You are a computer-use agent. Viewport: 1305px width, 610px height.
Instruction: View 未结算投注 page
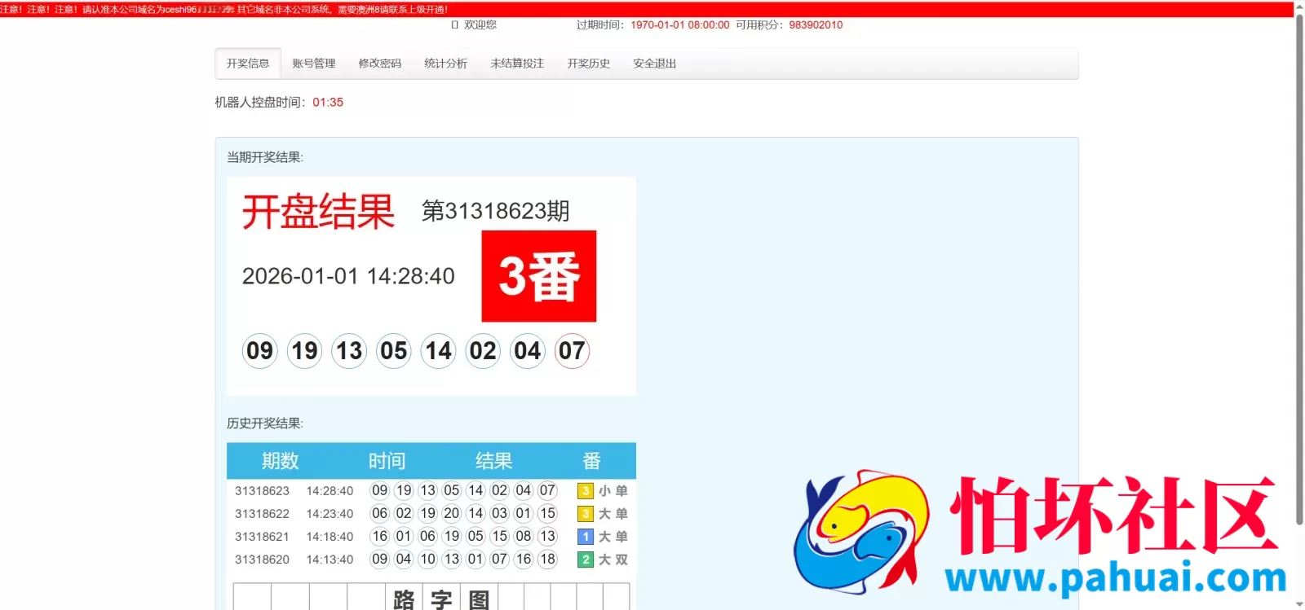517,64
